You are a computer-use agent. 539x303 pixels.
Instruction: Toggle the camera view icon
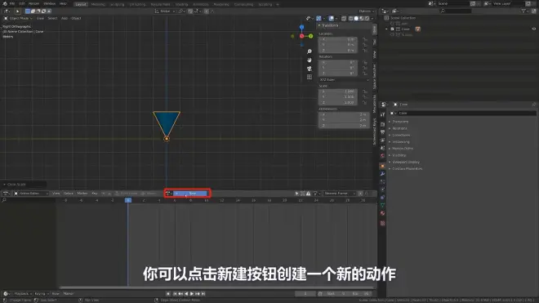click(310, 69)
